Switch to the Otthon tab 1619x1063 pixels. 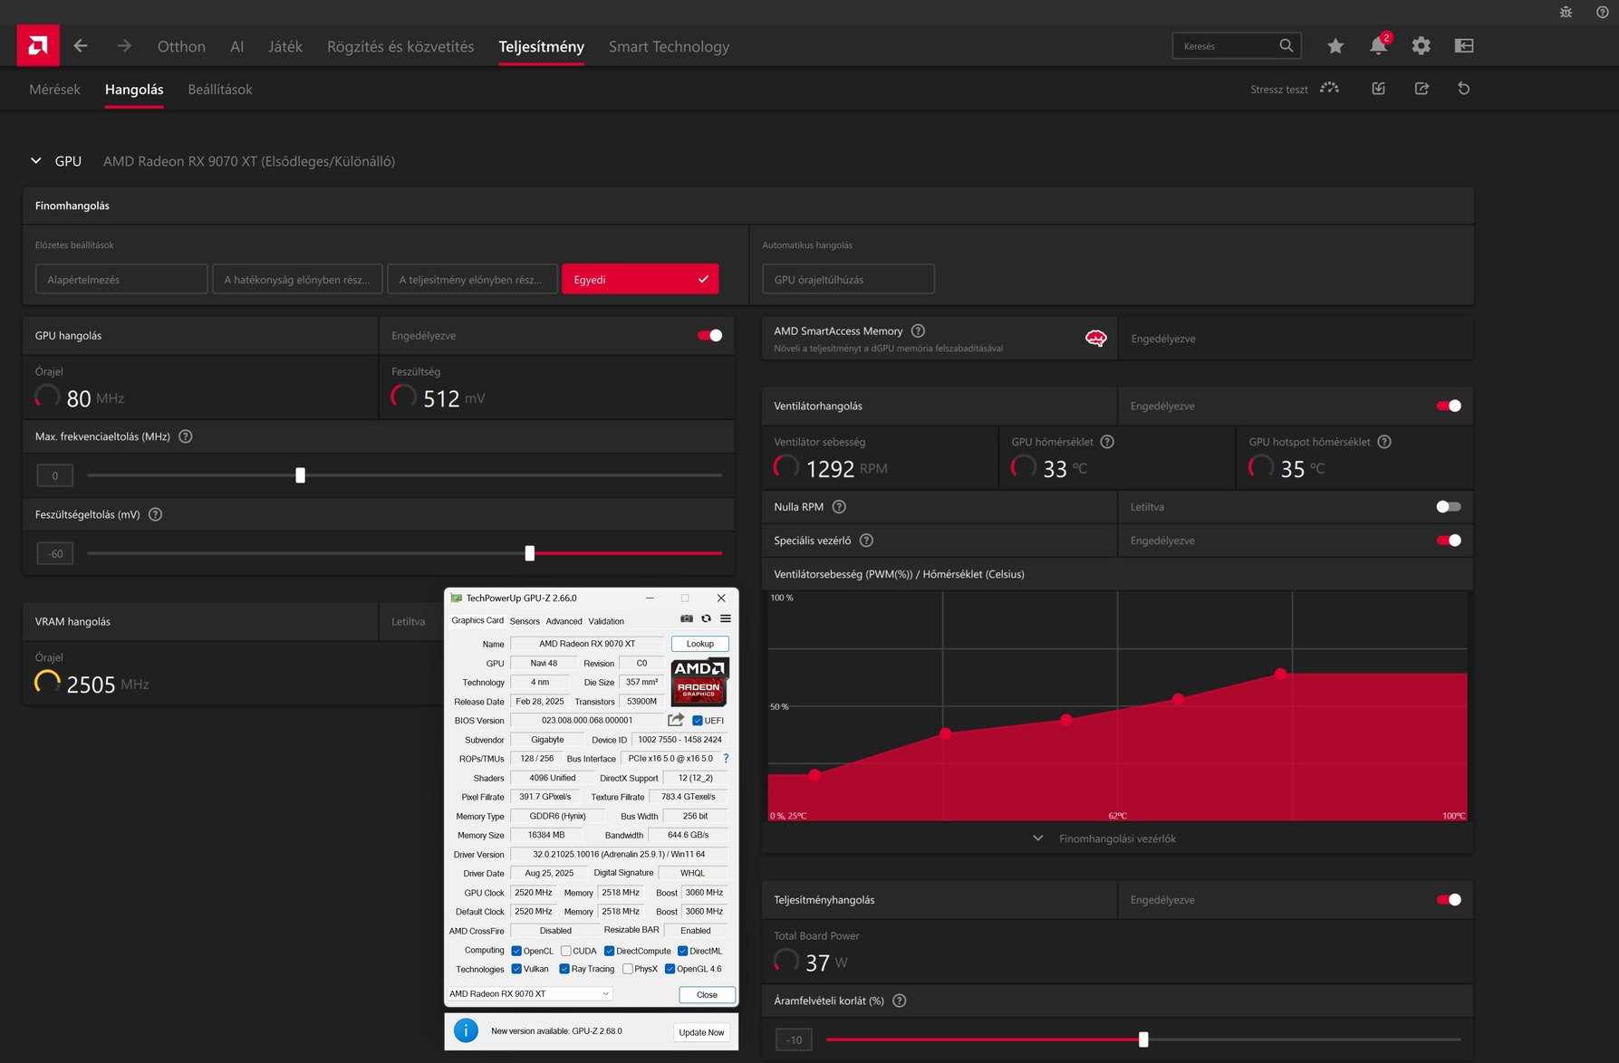(181, 46)
